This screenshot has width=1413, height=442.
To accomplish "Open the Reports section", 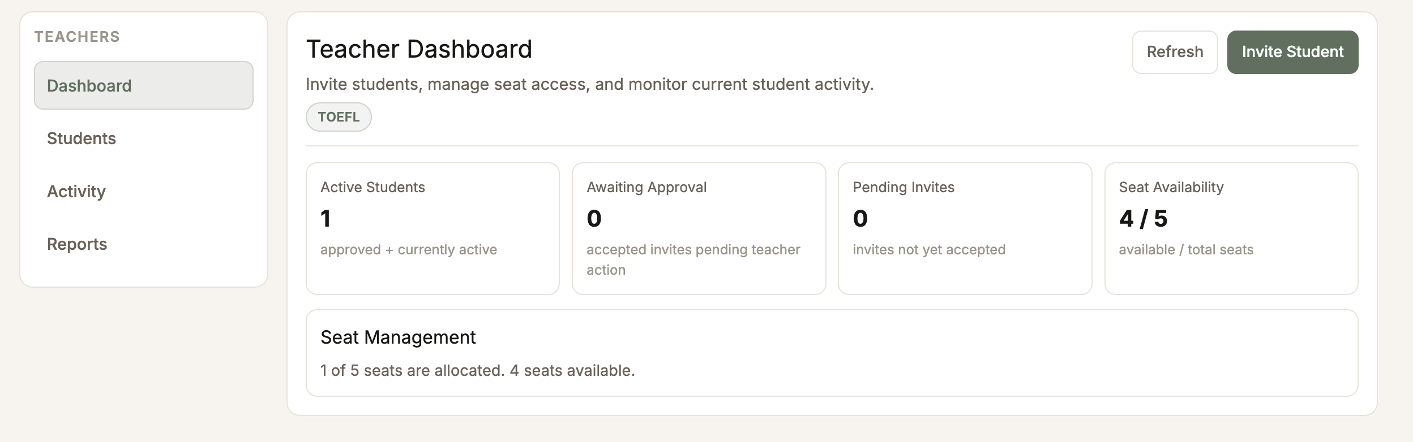I will [77, 244].
